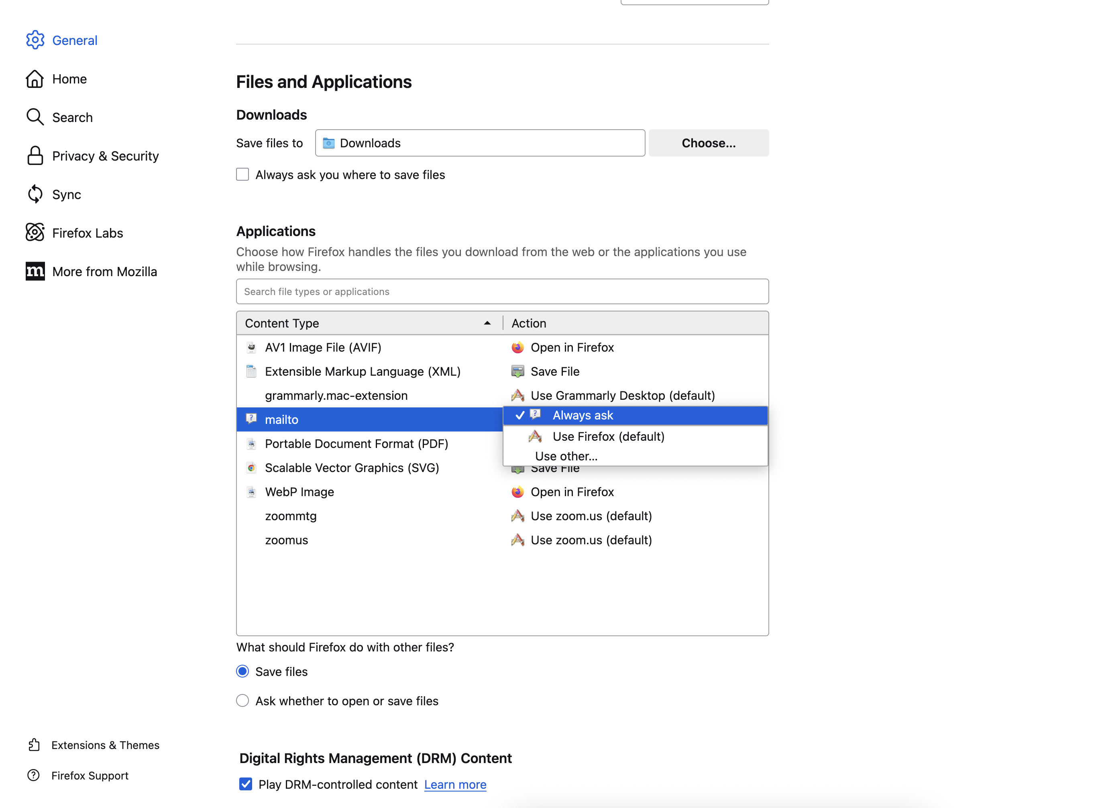Click the checkmark beside Always ask

(520, 415)
